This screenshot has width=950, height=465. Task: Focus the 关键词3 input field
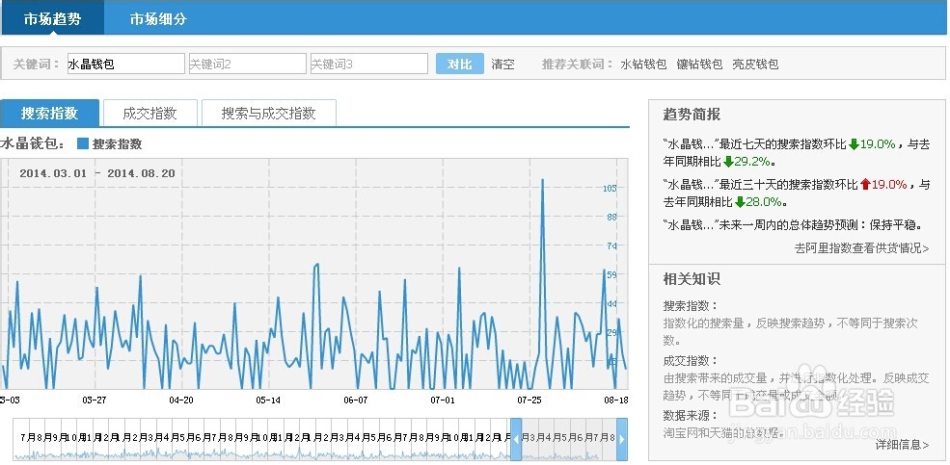click(369, 64)
